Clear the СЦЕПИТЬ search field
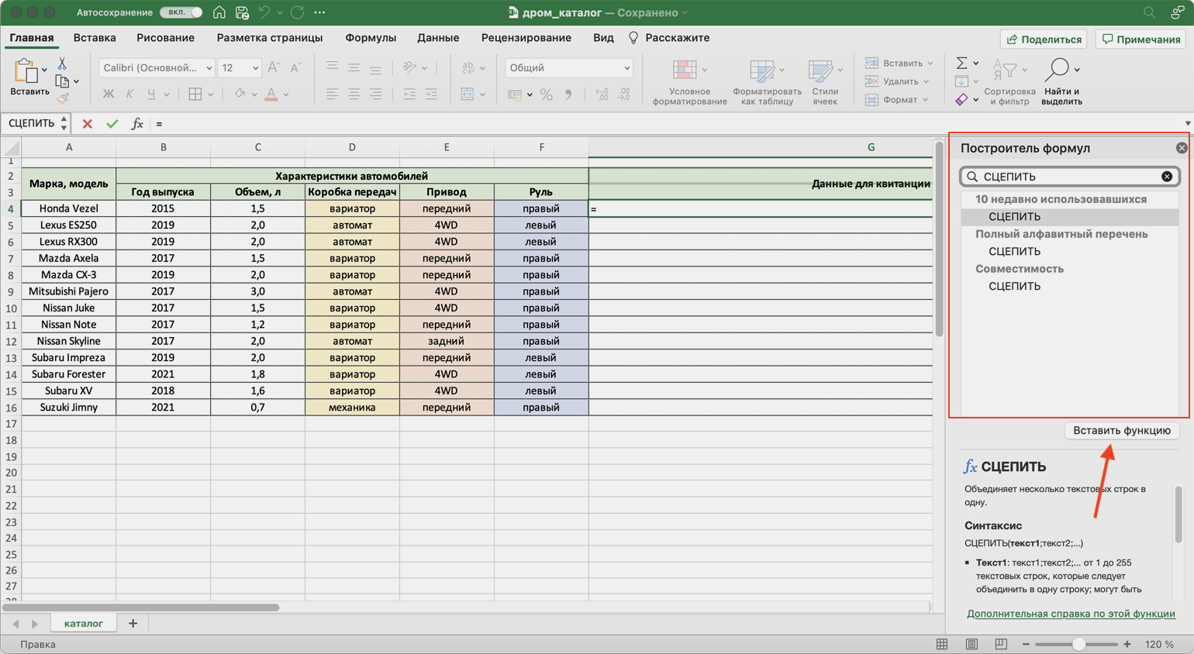Screen dimensions: 1194x654 tap(1166, 177)
